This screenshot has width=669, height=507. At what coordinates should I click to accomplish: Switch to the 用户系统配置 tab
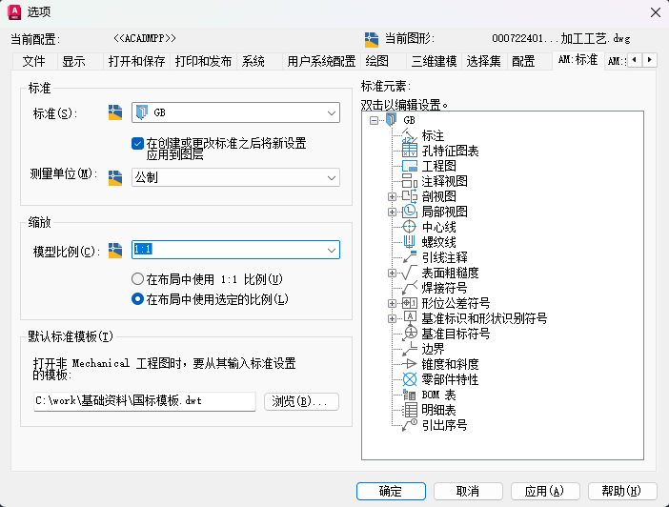321,61
